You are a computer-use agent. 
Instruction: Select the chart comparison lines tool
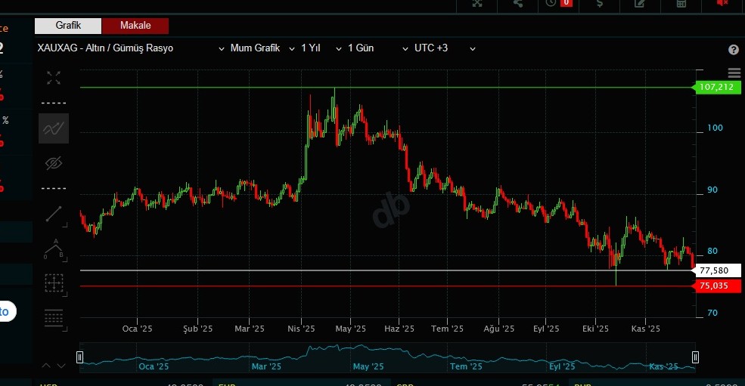pos(54,128)
